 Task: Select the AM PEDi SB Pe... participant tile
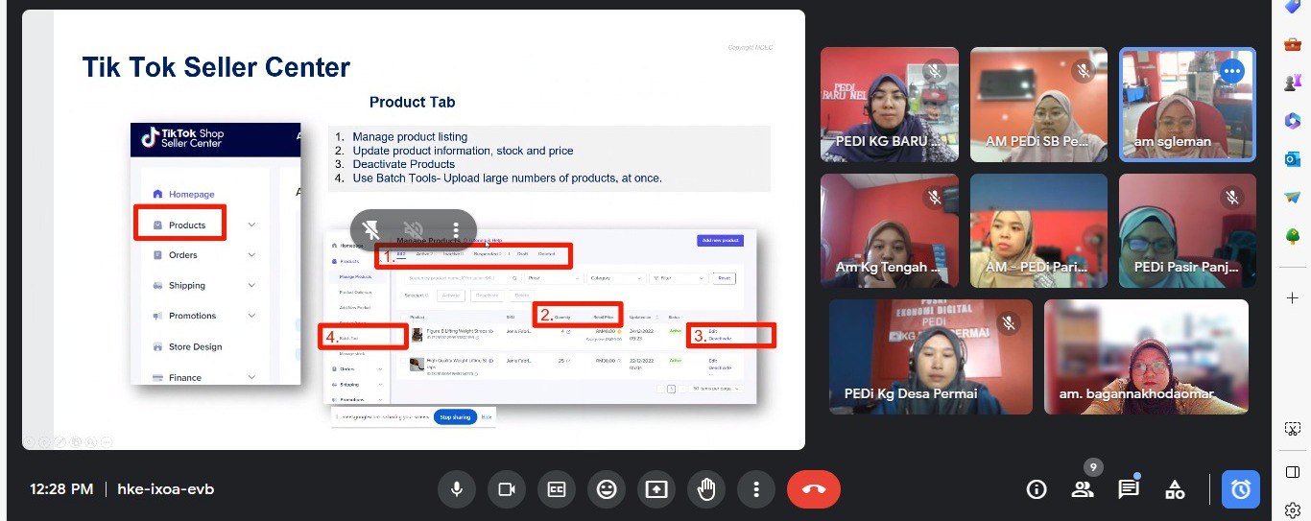(1039, 104)
